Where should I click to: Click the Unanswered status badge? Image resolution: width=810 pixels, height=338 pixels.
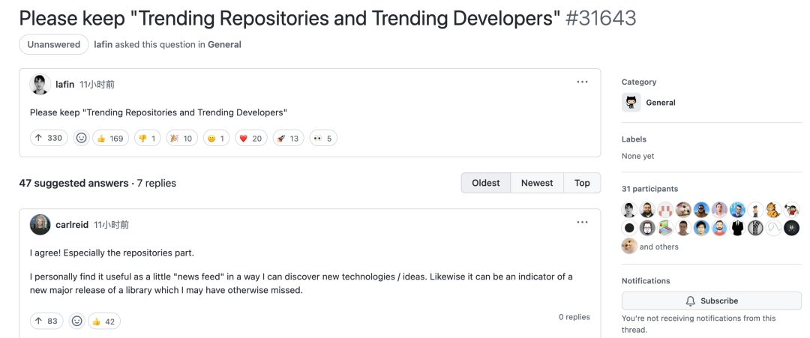click(54, 44)
